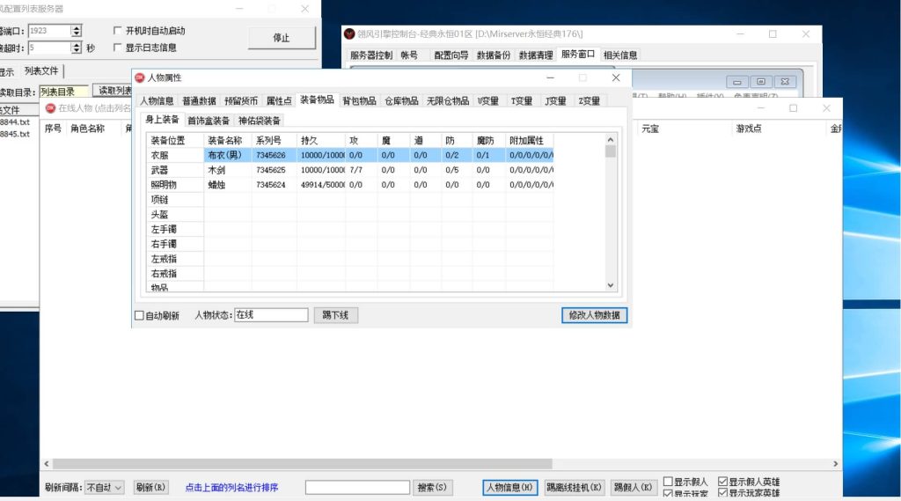Viewport: 901px width, 501px height.
Task: Select the 蜡烛 equipment row
Action: (x=350, y=185)
